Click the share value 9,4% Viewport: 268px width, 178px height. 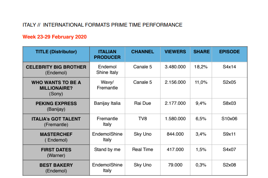[x=201, y=103]
